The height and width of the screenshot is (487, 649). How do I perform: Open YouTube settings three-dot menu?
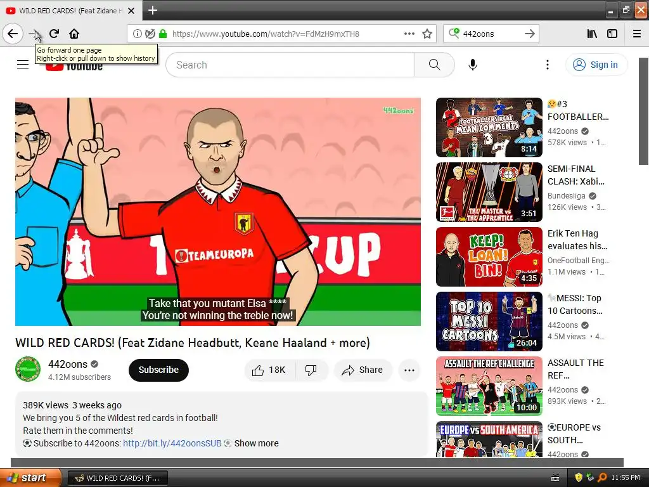click(547, 65)
